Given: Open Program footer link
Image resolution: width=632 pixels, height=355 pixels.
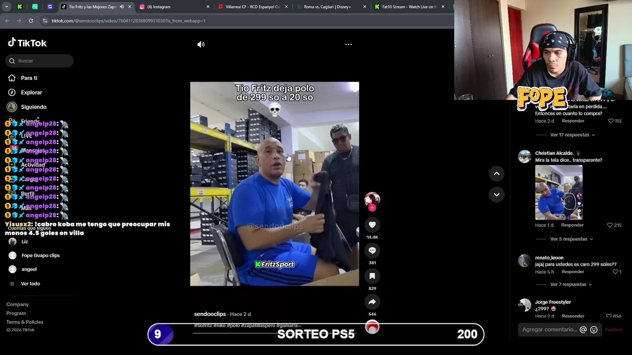Looking at the screenshot, I should tap(16, 313).
